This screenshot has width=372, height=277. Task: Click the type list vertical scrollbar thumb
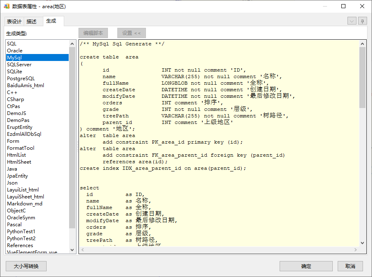tap(72, 137)
